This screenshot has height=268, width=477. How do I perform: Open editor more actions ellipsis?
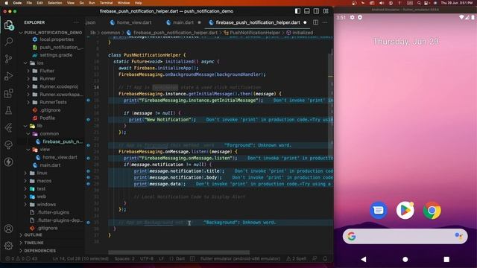pyautogui.click(x=325, y=22)
